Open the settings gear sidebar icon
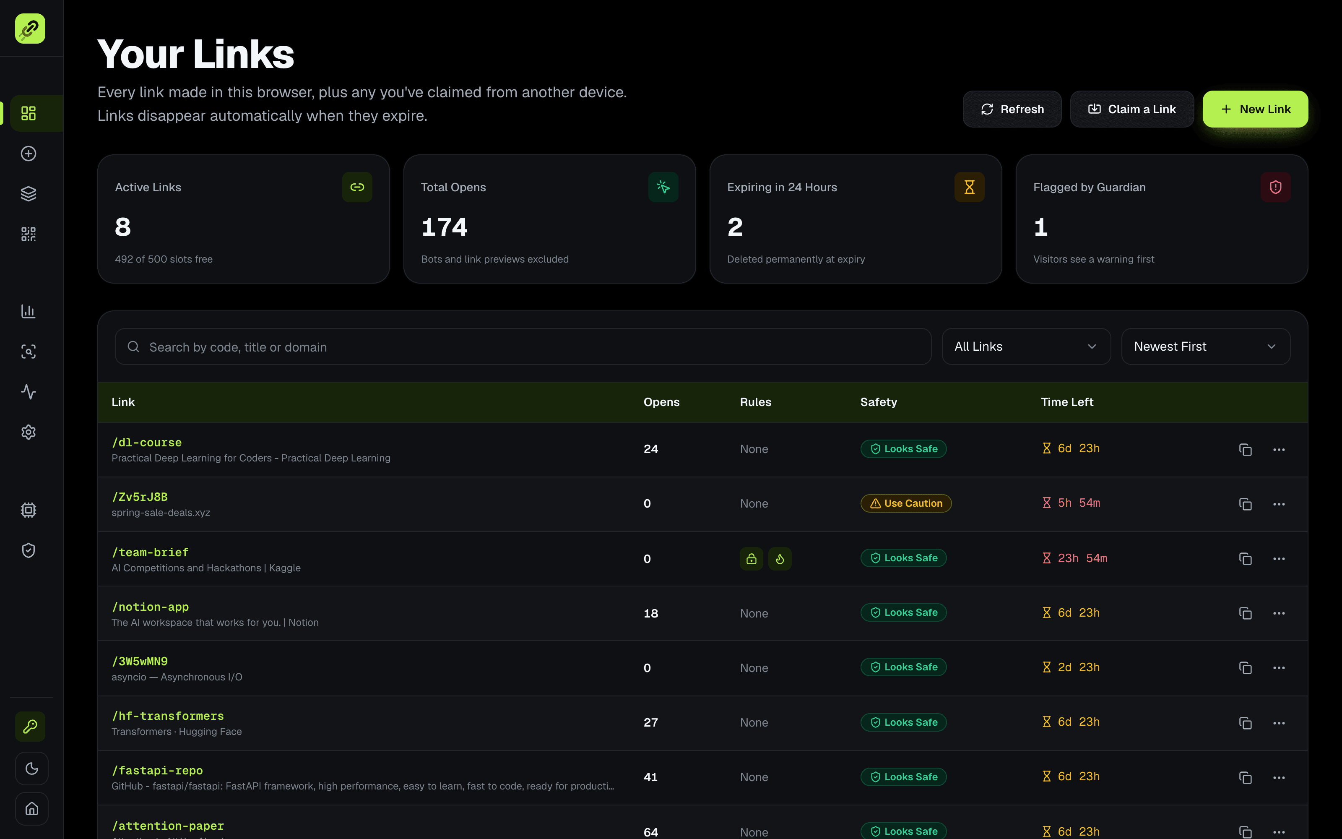The image size is (1342, 839). 28,432
